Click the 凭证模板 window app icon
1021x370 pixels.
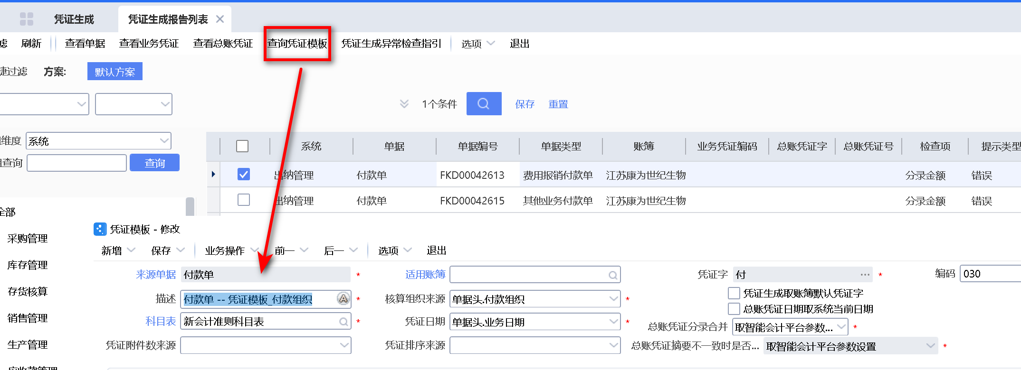tap(100, 229)
